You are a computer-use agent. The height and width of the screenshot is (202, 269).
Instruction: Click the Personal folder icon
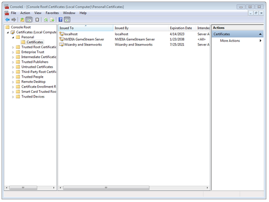click(18, 37)
